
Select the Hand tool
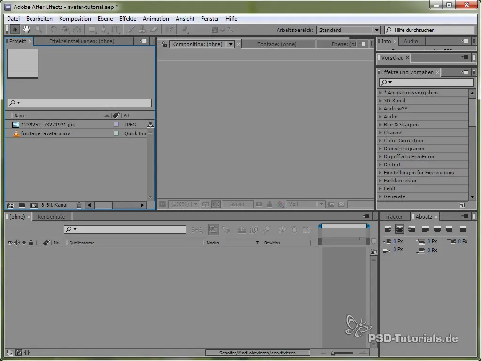[x=26, y=30]
